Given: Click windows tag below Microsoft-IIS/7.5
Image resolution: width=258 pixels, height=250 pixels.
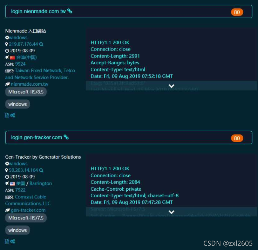Looking at the screenshot, I should coord(18,230).
